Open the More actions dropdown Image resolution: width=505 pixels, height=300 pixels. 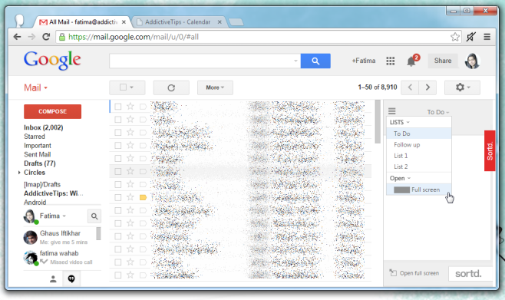pos(215,87)
